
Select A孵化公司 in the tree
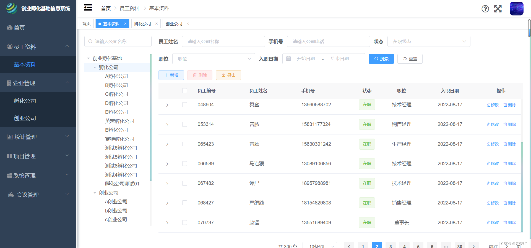pos(116,76)
